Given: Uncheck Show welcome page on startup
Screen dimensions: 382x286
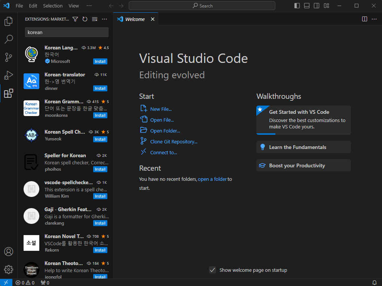Looking at the screenshot, I should [213, 270].
